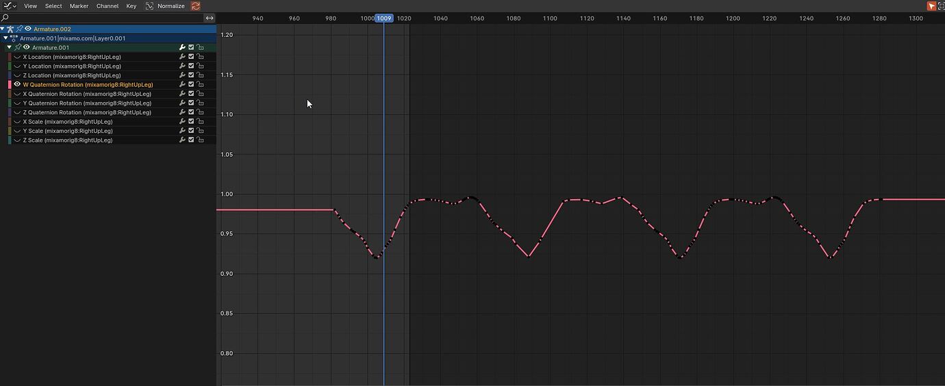Open the Select menu
This screenshot has width=945, height=386.
pyautogui.click(x=53, y=5)
